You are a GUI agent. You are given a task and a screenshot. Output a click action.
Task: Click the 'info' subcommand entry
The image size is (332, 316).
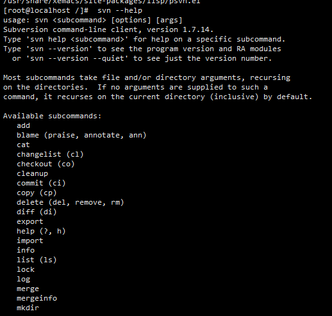tap(26, 250)
